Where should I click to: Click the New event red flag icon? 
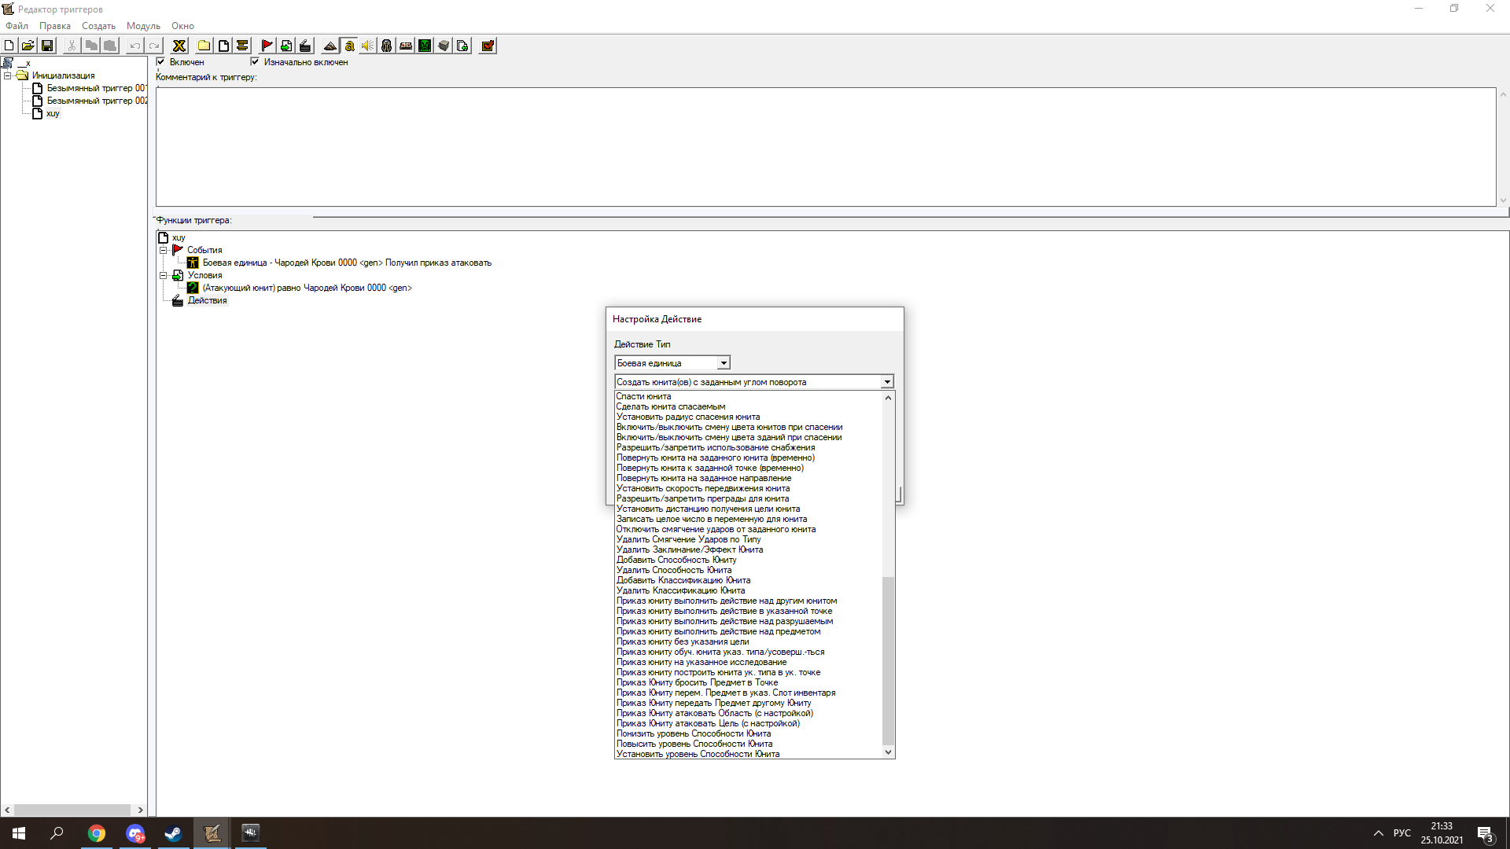tap(267, 46)
